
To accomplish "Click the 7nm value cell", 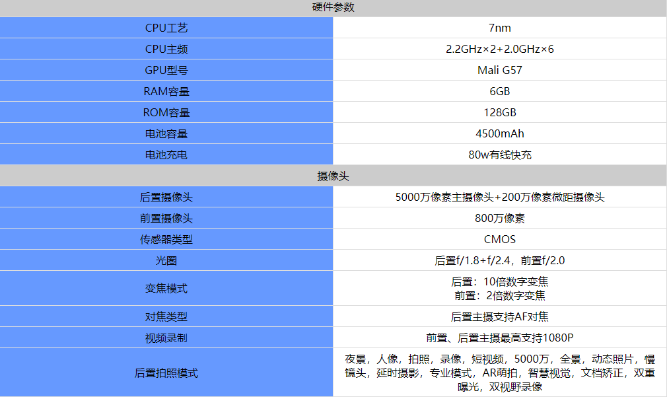I will (x=499, y=28).
